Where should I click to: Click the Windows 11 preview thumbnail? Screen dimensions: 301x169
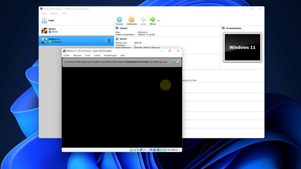(x=243, y=47)
